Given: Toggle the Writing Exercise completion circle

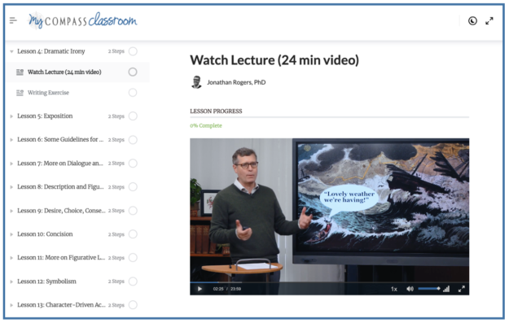Looking at the screenshot, I should point(133,93).
